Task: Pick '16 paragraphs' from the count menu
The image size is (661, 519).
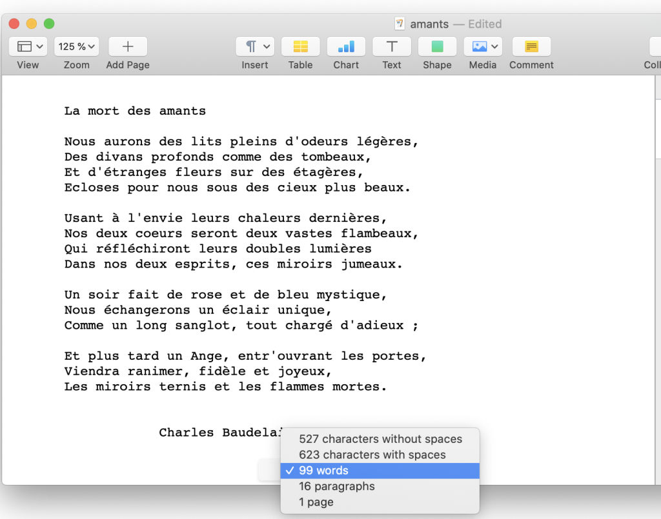Action: (380, 487)
